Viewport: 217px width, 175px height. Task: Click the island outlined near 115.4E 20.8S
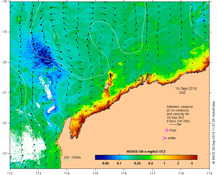point(106,86)
